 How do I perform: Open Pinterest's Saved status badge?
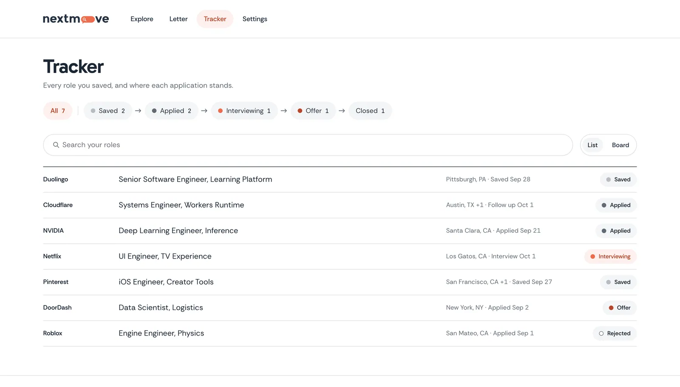pos(618,282)
